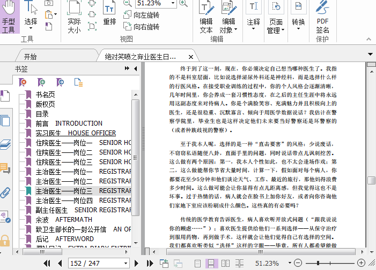Viewport: 376px width, 270px height.
Task: Go to the next view
Action: (178, 263)
